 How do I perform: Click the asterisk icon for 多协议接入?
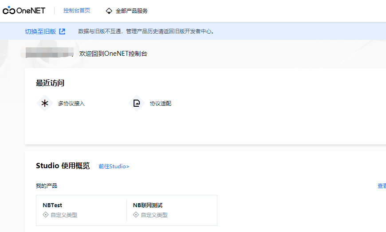tap(45, 103)
